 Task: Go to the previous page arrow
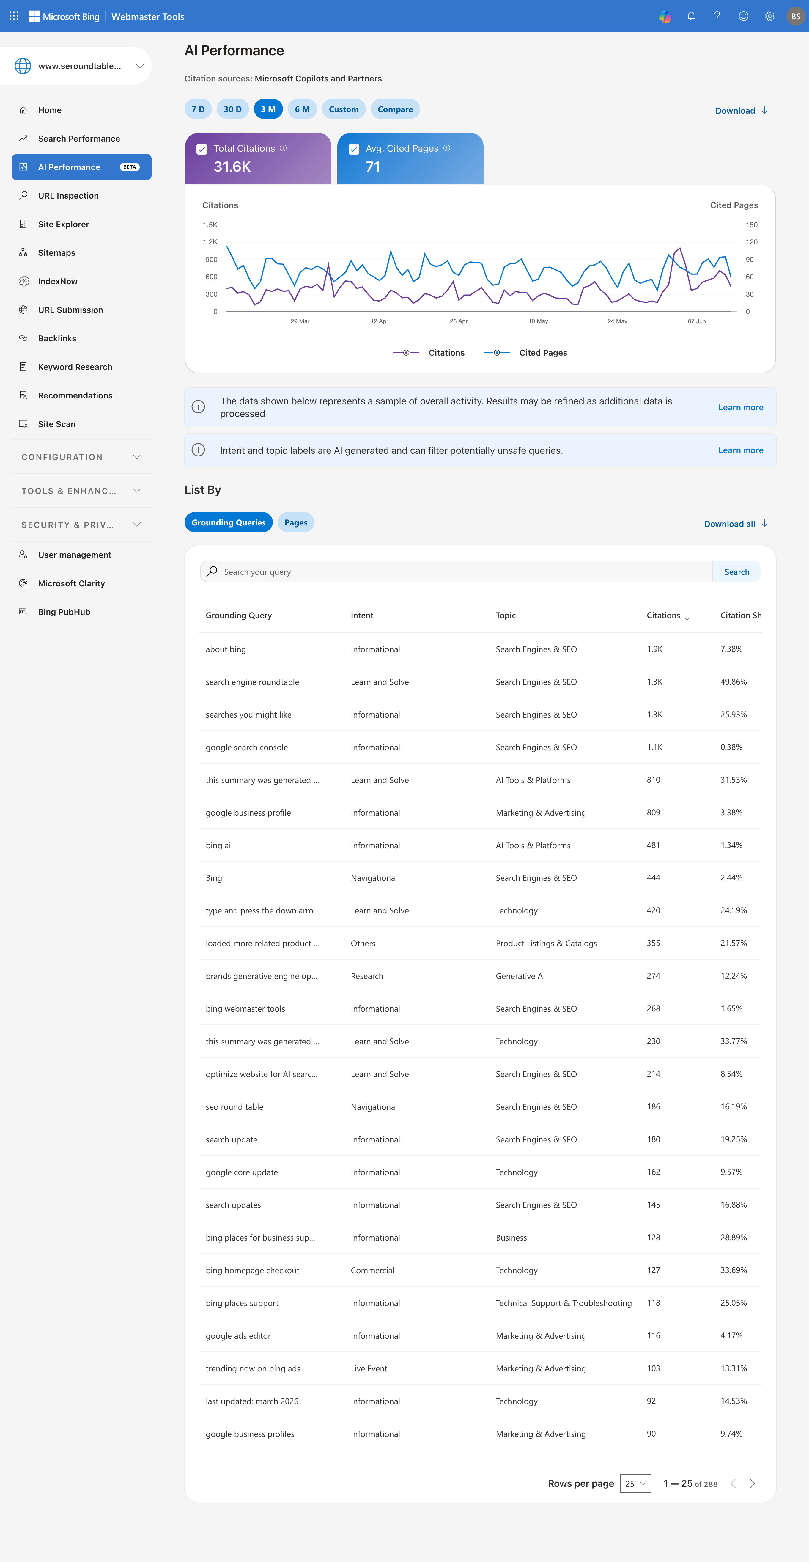pos(733,1483)
